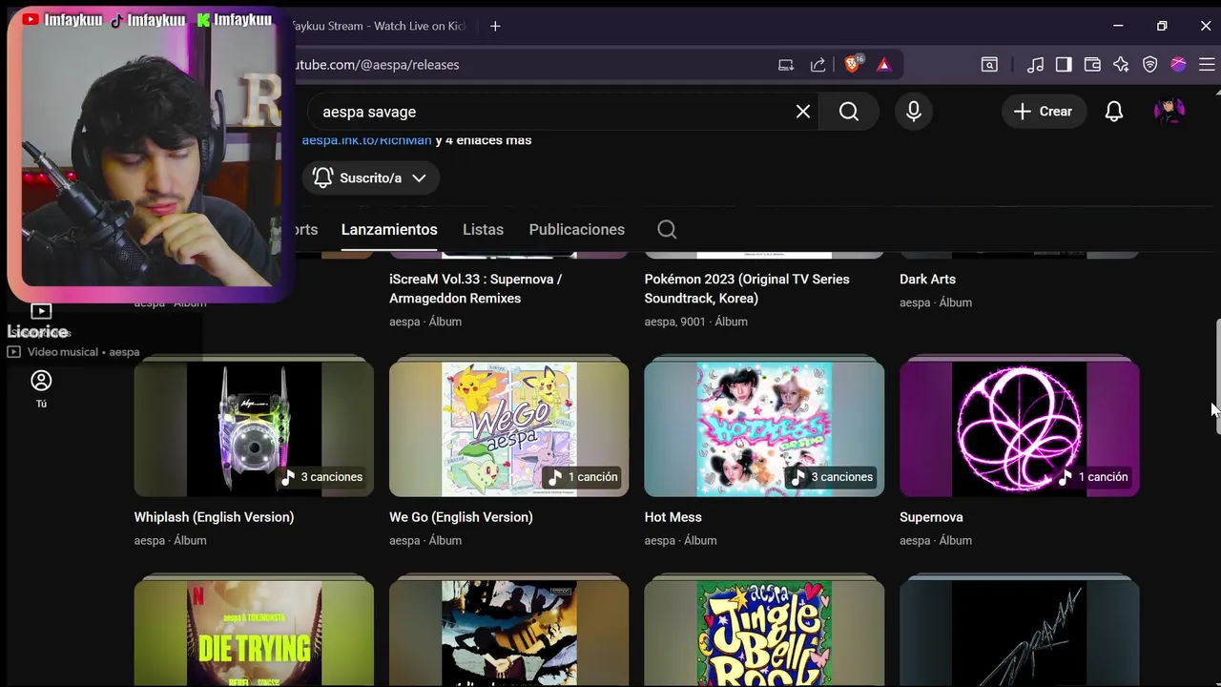The width and height of the screenshot is (1221, 687).
Task: Open the Die Trying album thumbnail
Action: tap(254, 634)
